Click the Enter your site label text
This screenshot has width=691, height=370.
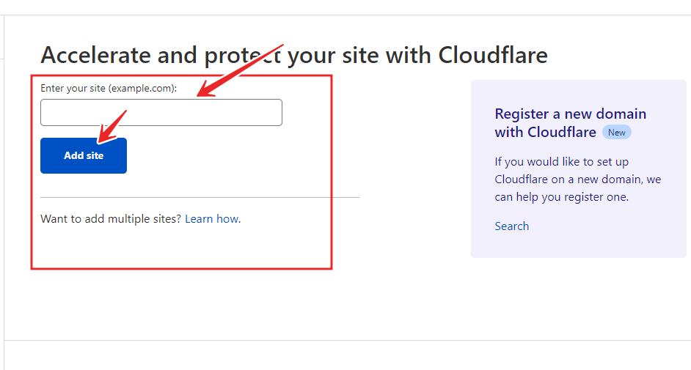coord(73,88)
